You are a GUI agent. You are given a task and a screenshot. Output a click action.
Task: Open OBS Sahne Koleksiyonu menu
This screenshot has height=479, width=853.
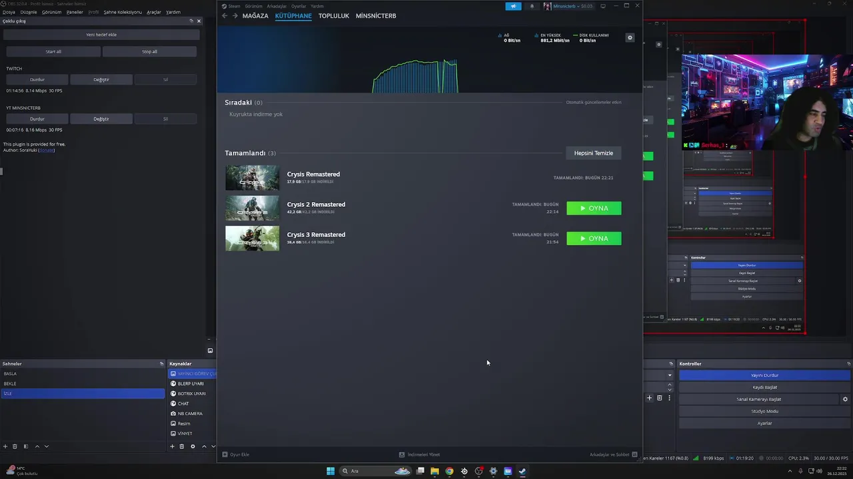(x=123, y=12)
